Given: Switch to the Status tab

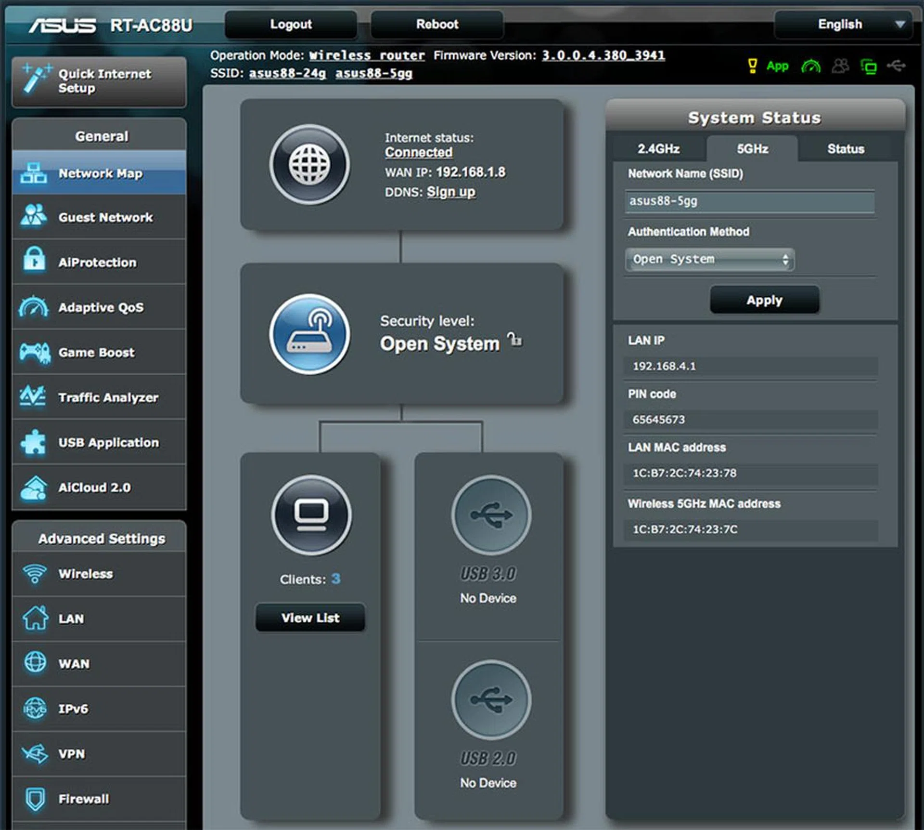Looking at the screenshot, I should coord(846,149).
